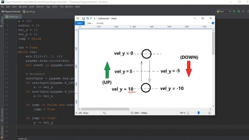The width and height of the screenshot is (249, 140).
Task: Click the Paint zoom slider handle
Action: coord(198,113)
